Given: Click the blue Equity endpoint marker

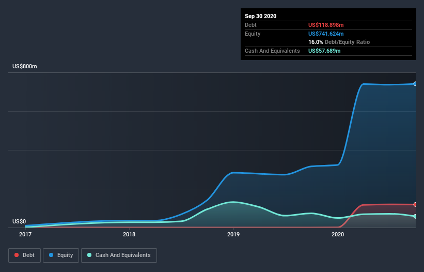Looking at the screenshot, I should click(415, 84).
